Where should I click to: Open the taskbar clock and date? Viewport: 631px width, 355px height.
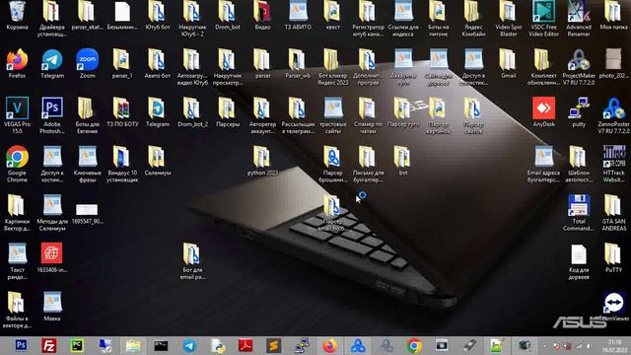(615, 346)
